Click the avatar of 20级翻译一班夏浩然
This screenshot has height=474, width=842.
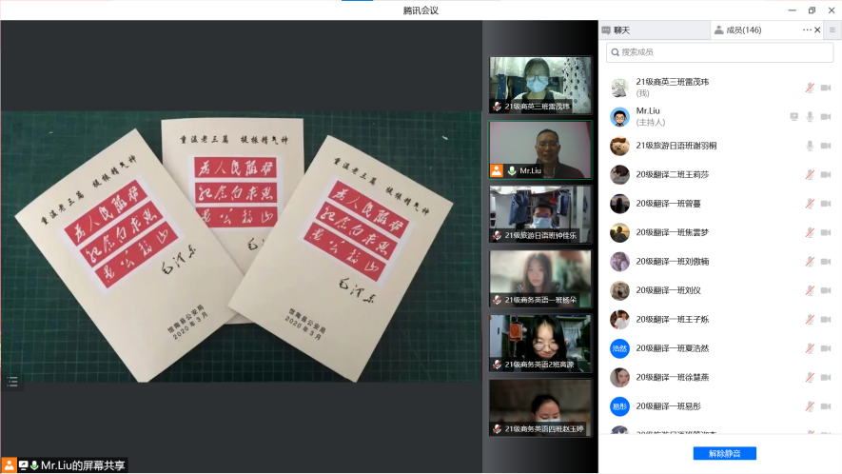pyautogui.click(x=619, y=348)
